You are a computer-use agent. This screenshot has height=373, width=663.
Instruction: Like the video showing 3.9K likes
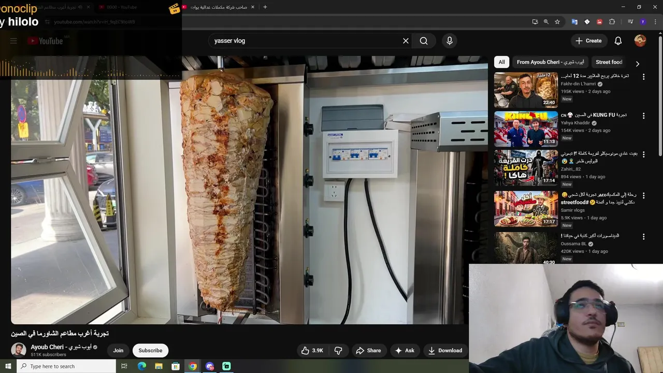pos(312,351)
